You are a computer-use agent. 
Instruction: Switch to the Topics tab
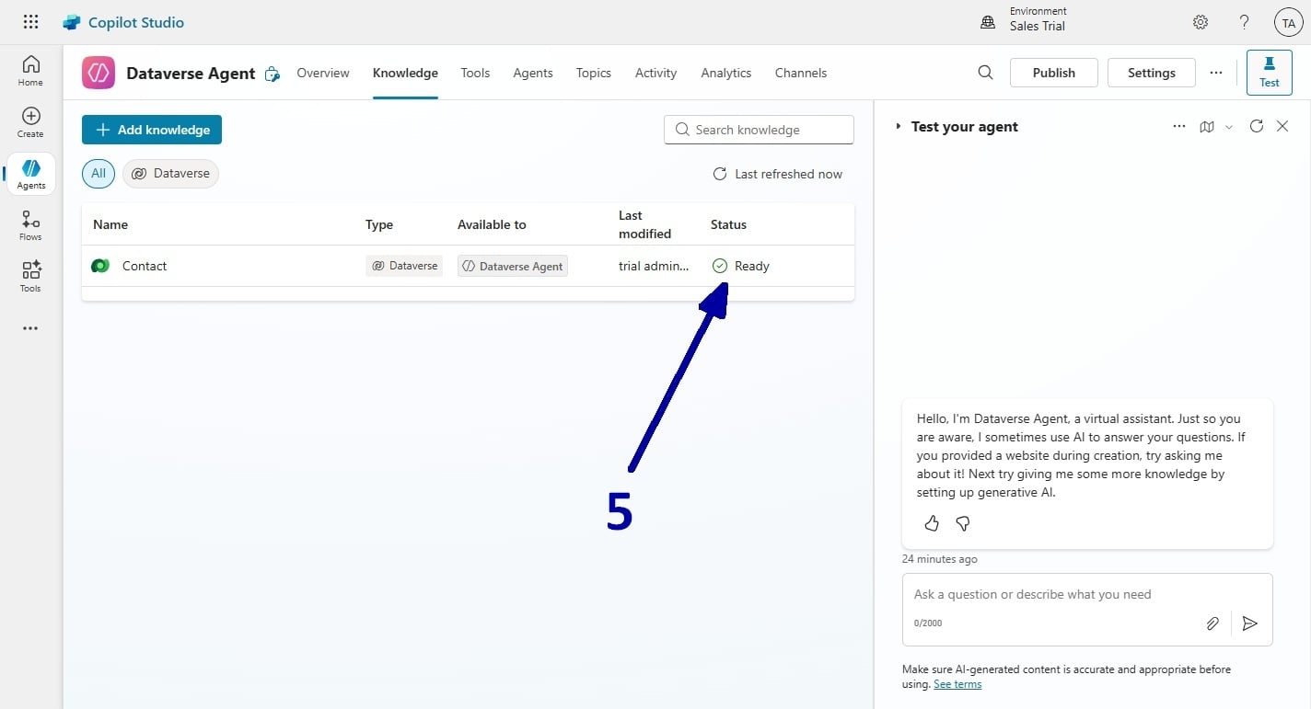(593, 73)
